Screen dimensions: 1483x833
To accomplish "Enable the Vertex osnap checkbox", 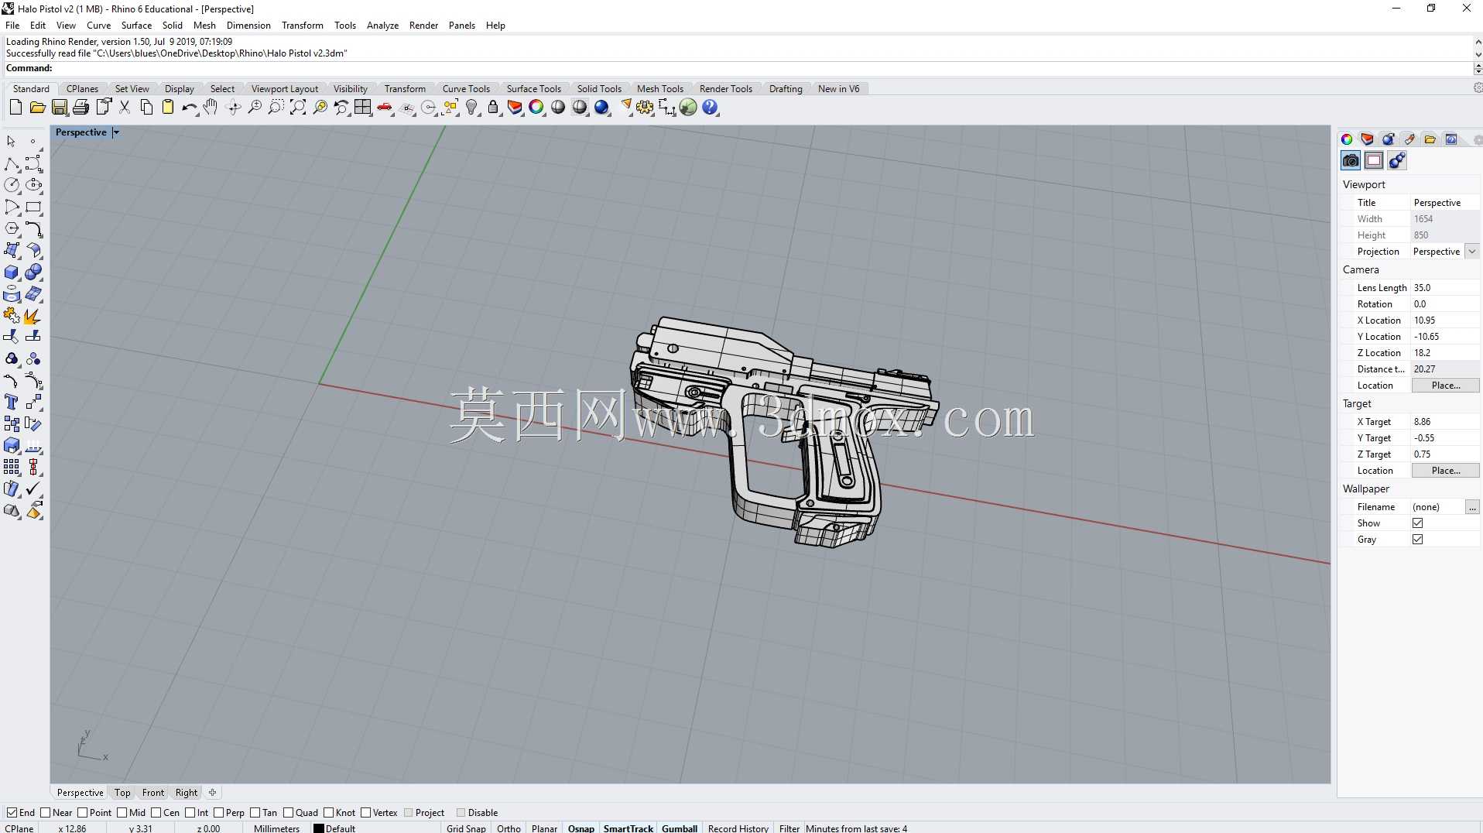I will 365,812.
